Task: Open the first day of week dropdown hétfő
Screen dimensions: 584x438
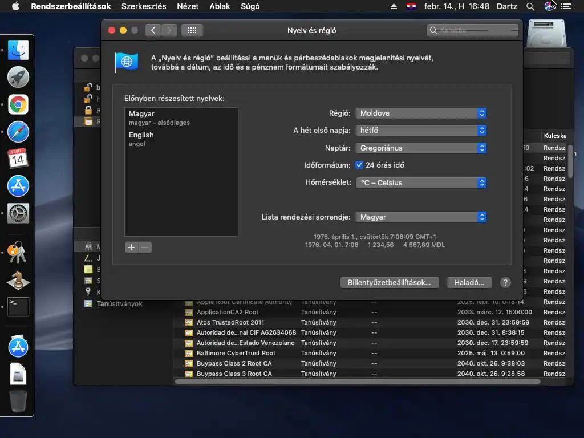Action: tap(421, 131)
